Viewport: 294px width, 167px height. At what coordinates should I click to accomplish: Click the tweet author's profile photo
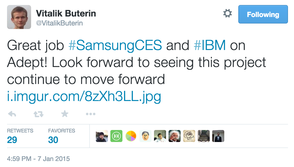point(19,17)
